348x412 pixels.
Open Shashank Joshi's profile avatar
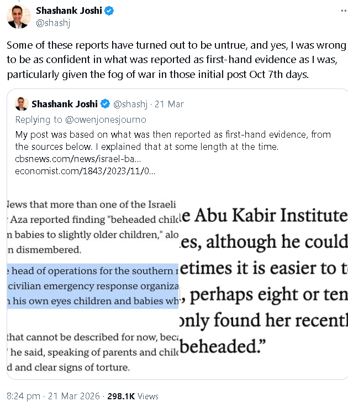(x=19, y=16)
